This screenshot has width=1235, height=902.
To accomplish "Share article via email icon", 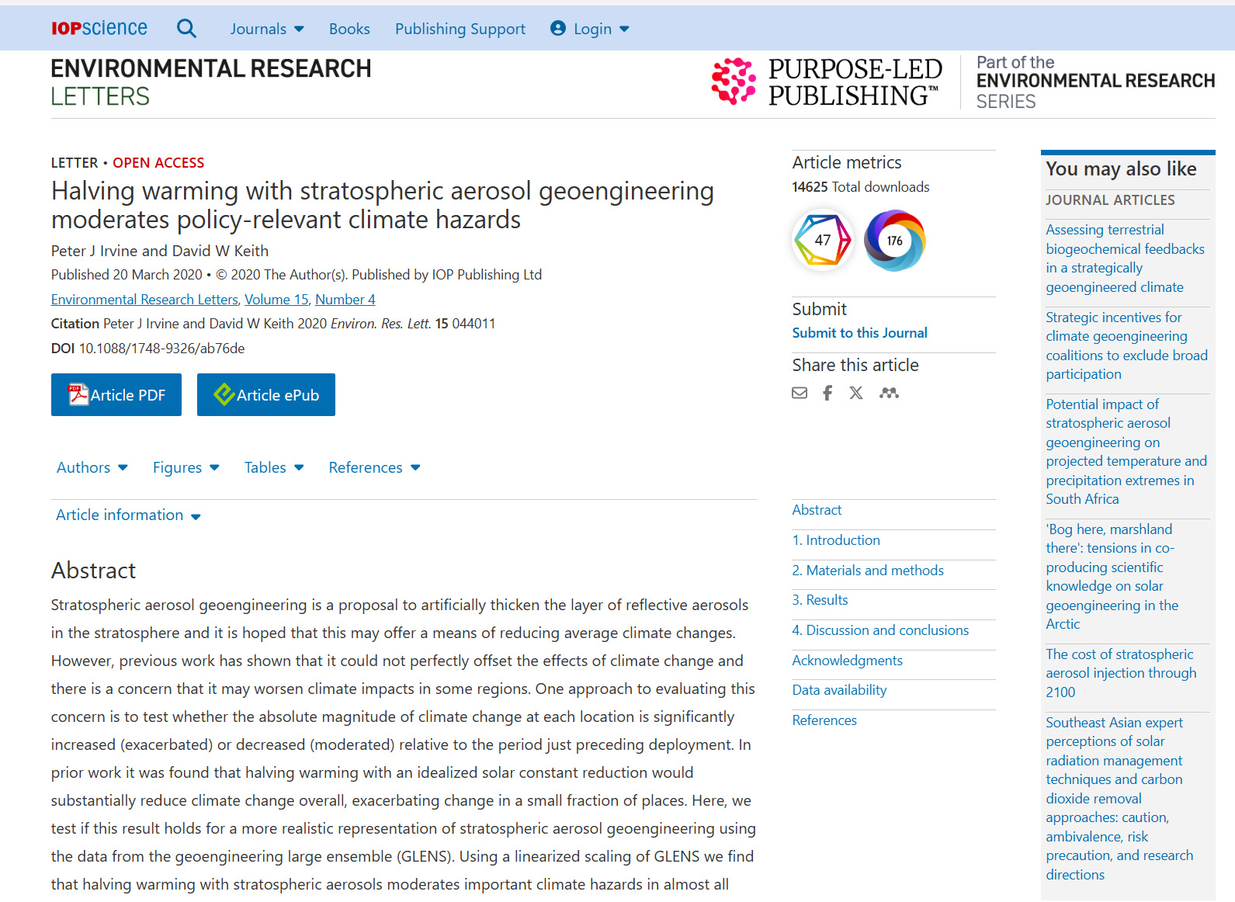I will coord(800,393).
